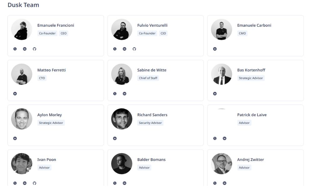Click the name Emanuele Francioni
This screenshot has width=313, height=188.
[x=56, y=25]
